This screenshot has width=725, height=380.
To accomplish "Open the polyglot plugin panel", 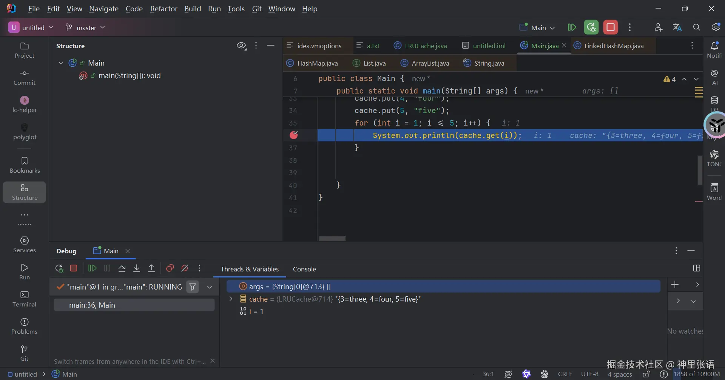I will 25,132.
